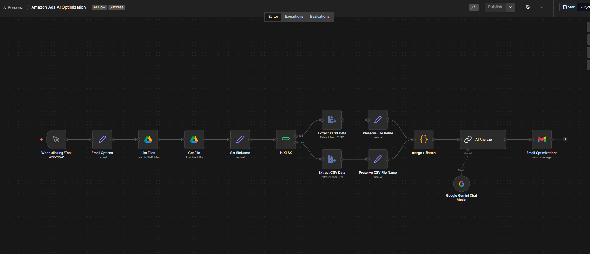Screen dimensions: 590x254
Task: Open the merge + flatten code node
Action: click(x=423, y=139)
